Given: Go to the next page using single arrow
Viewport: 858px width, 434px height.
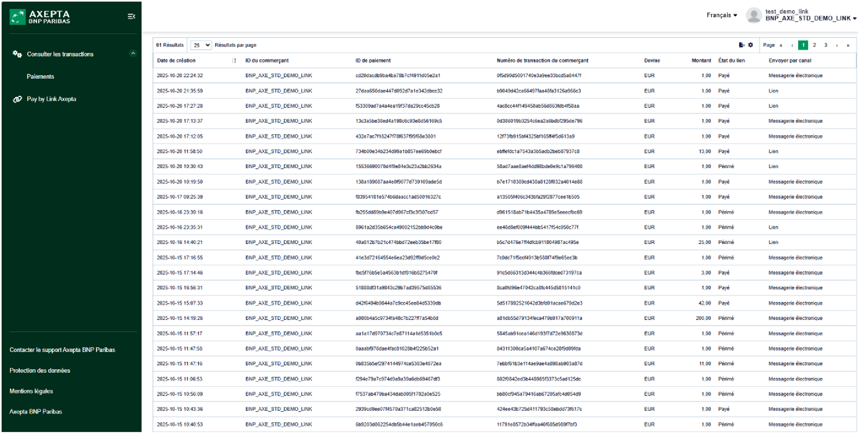Looking at the screenshot, I should click(x=837, y=45).
